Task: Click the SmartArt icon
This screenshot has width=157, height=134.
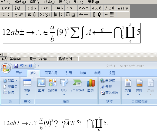Action: point(77,85)
